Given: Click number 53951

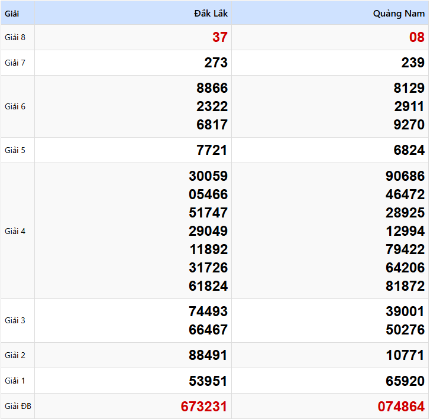Looking at the screenshot, I should [208, 381].
